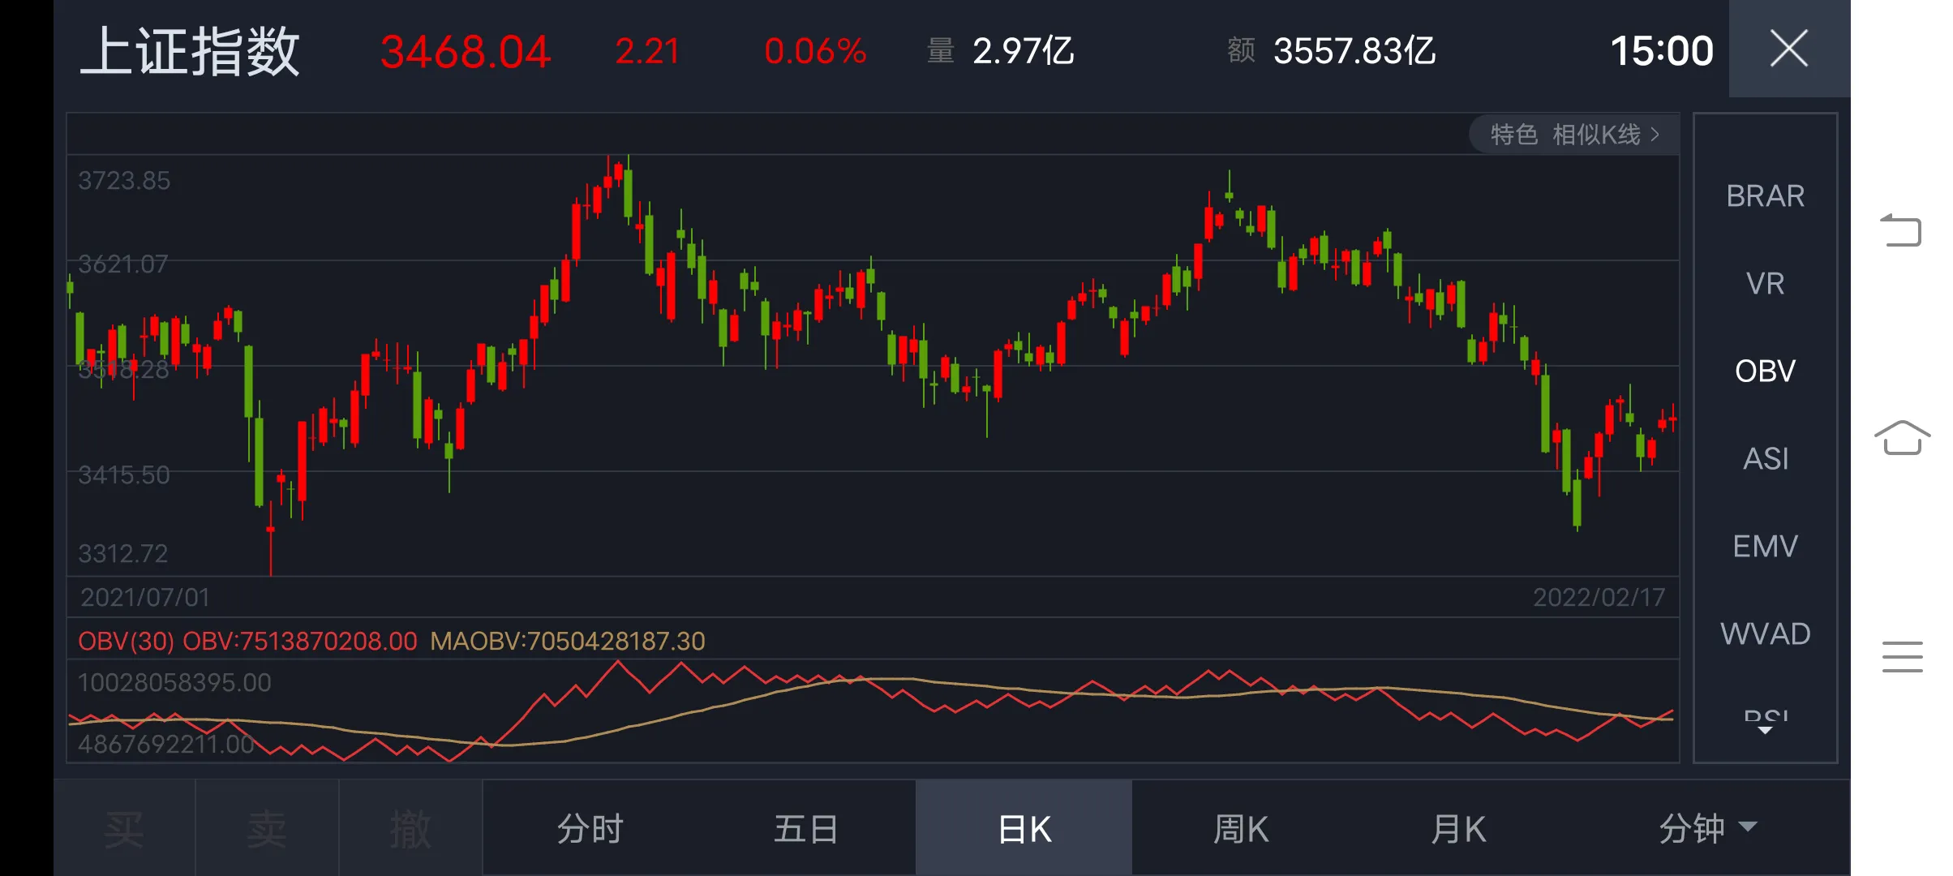This screenshot has width=1953, height=876.
Task: Tap the 买 buy button
Action: (124, 829)
